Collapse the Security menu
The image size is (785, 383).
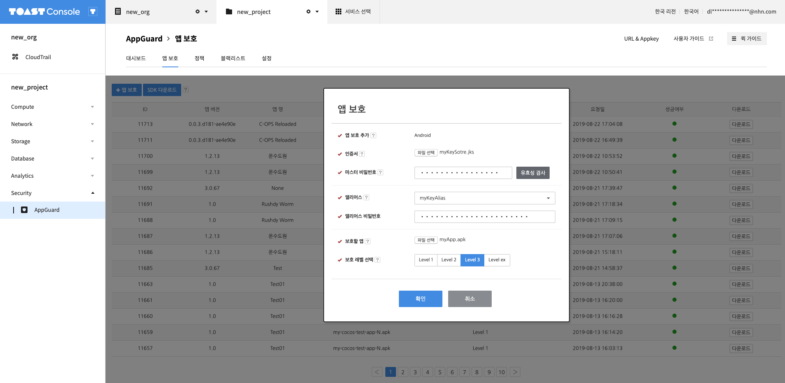(x=92, y=193)
